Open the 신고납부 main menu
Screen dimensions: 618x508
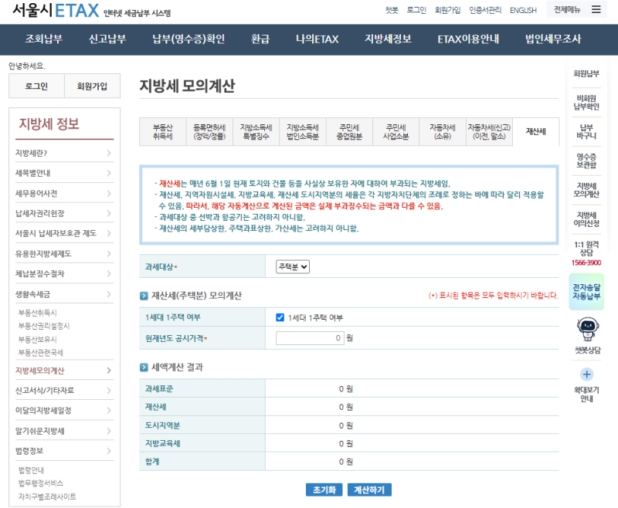click(x=107, y=39)
